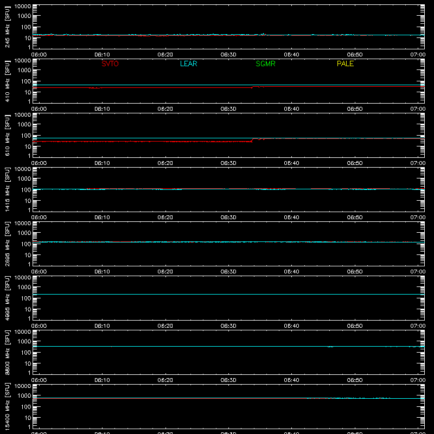Select the 15400 MHz [SFU] axis title
The image size is (434, 434).
click(x=7, y=406)
